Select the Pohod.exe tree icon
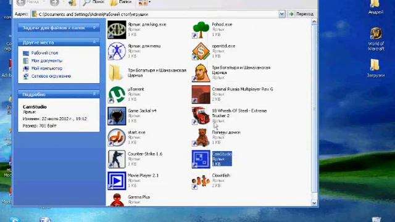Screen dimensions: 395x222 point(201,30)
